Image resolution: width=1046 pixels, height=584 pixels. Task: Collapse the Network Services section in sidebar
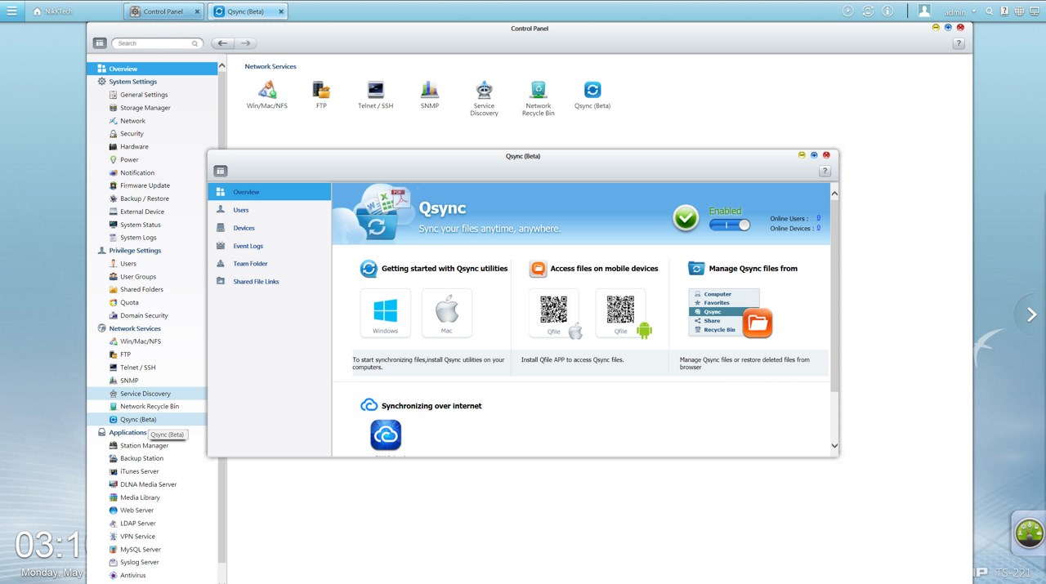pos(135,328)
